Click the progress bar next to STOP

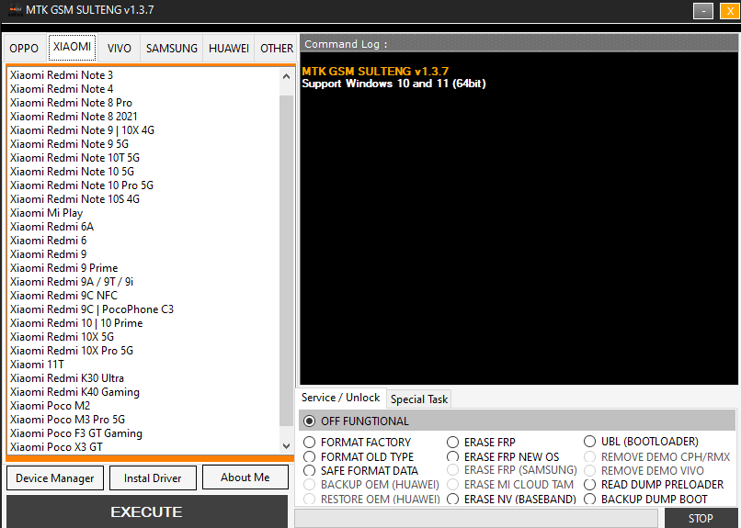[x=475, y=519]
